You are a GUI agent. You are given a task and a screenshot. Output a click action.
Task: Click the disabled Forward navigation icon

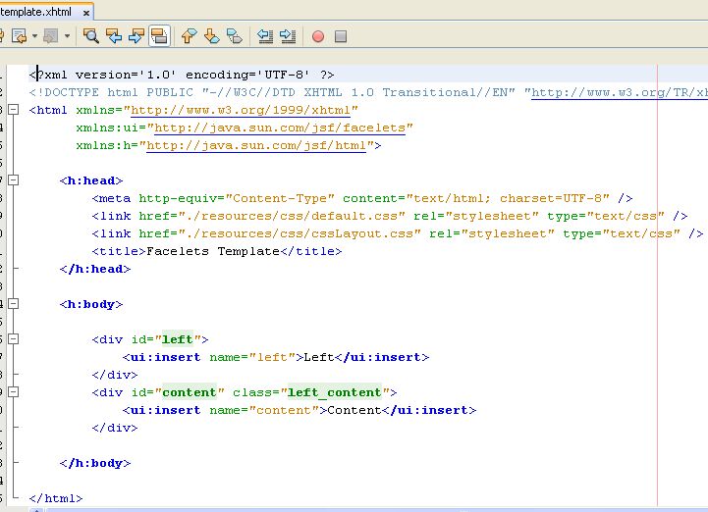click(x=51, y=35)
